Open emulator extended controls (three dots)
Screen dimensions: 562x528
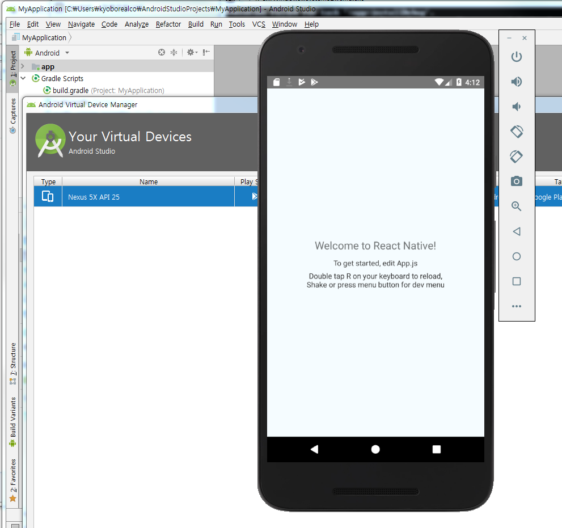pyautogui.click(x=517, y=306)
